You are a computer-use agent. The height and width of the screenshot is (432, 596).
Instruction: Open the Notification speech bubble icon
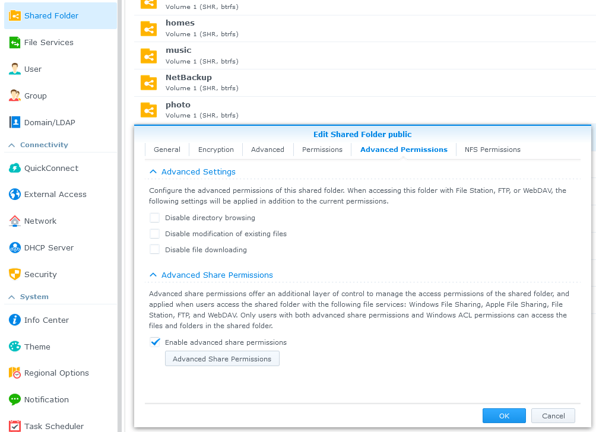click(x=15, y=400)
